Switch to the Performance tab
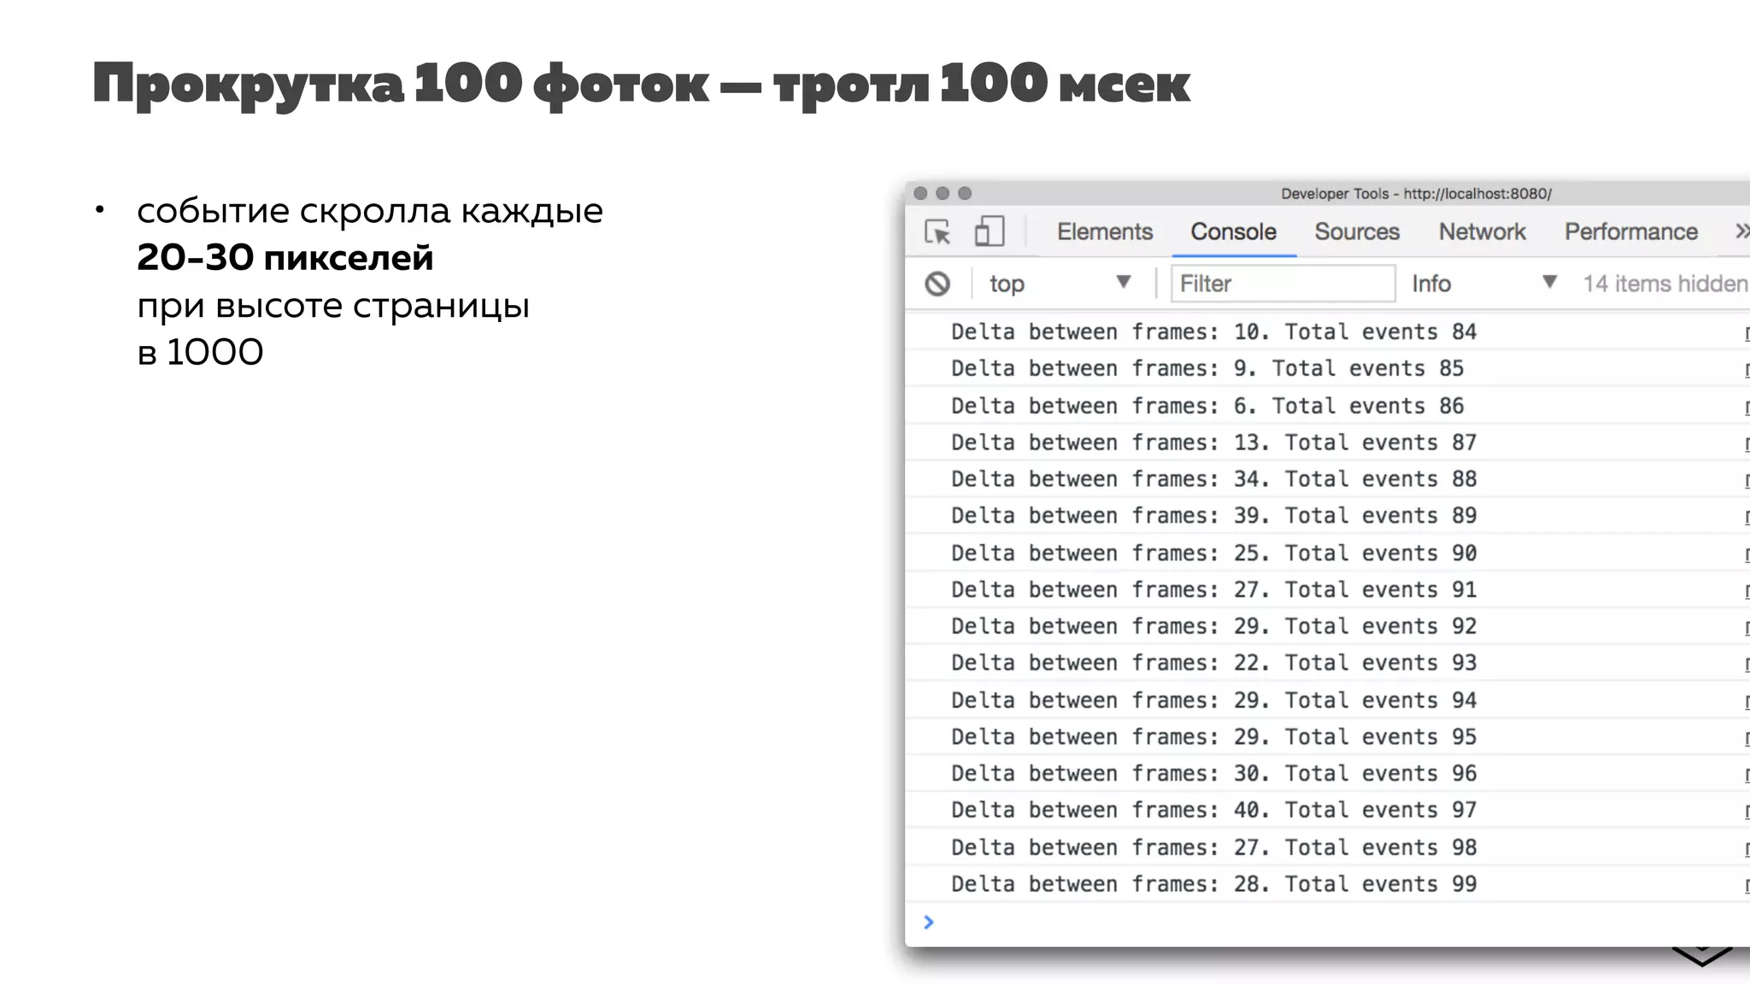 [1630, 231]
